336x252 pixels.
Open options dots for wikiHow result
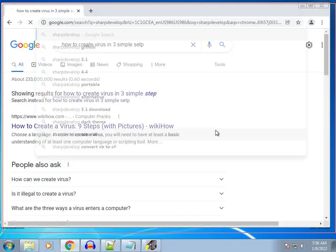[119, 116]
